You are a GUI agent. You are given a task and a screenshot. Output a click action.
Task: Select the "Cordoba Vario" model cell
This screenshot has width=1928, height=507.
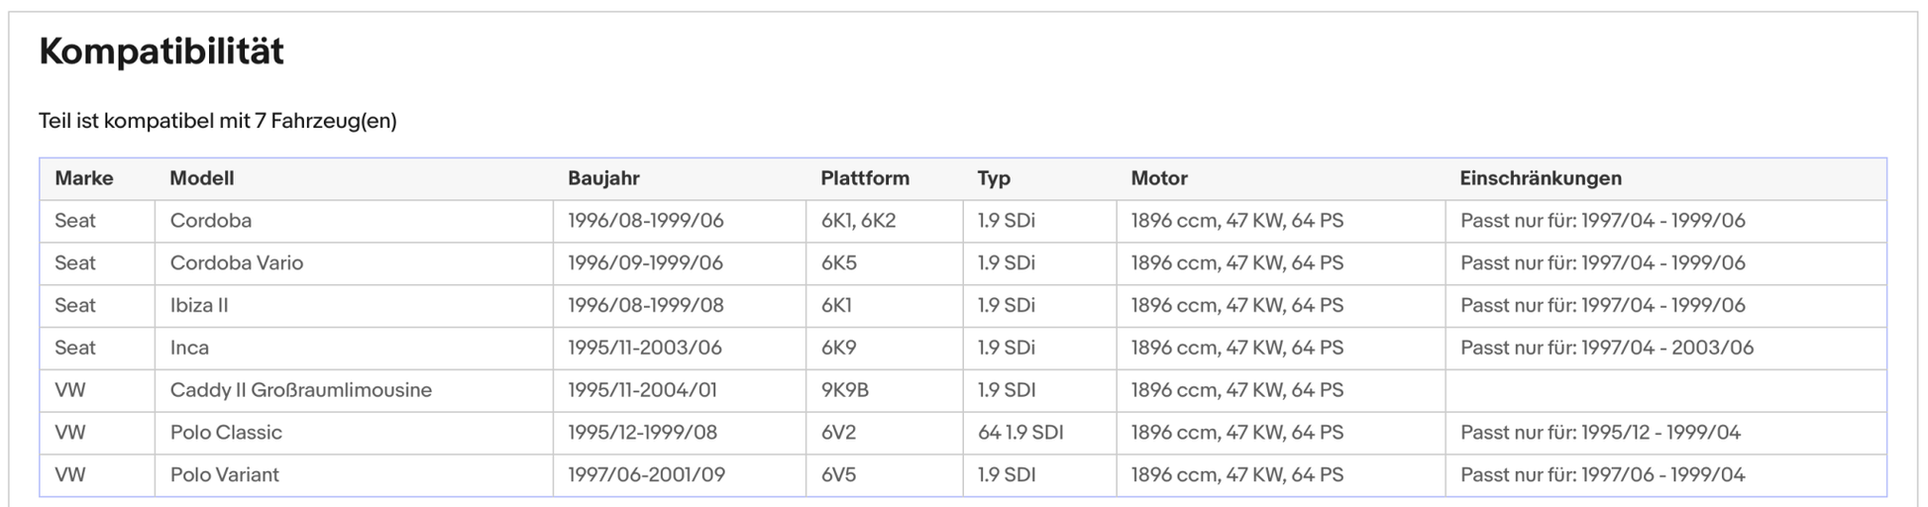[x=237, y=263]
